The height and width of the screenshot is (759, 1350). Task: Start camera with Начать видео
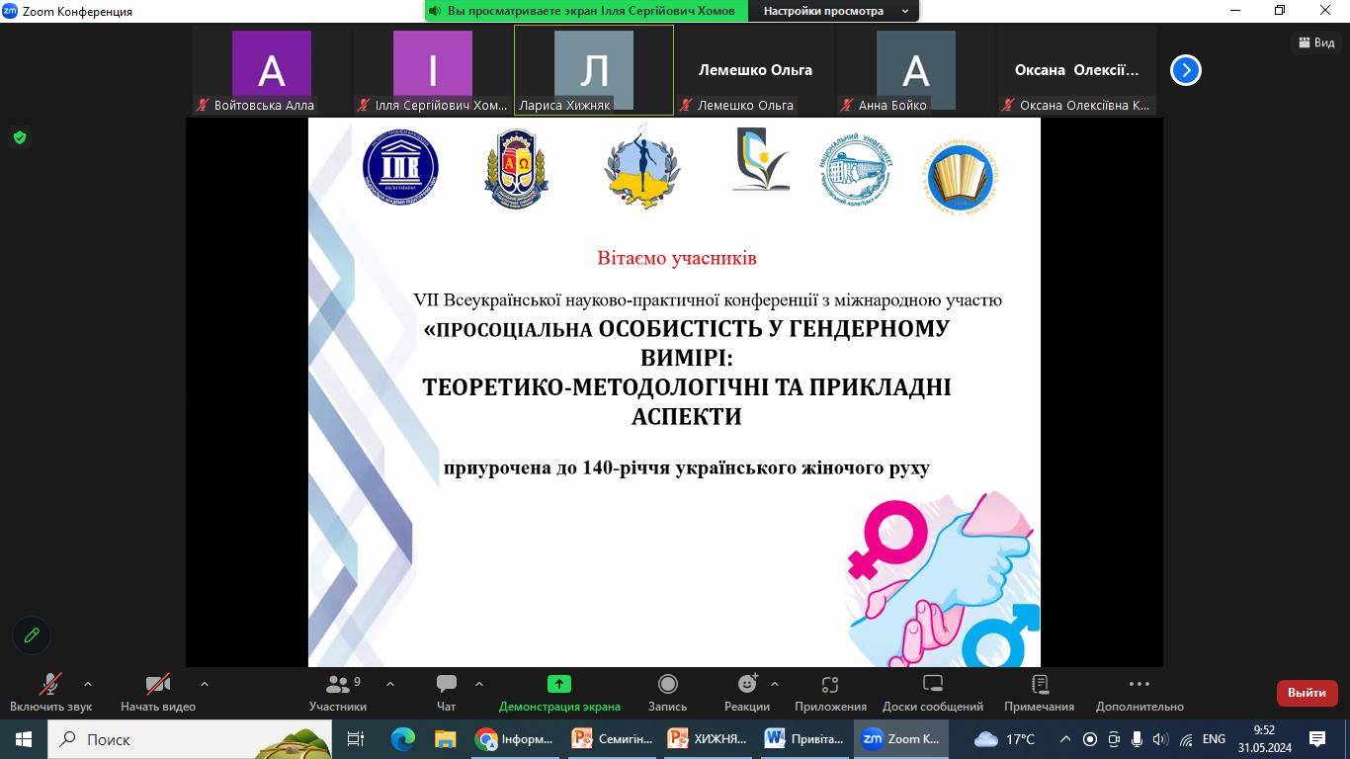pos(158,693)
